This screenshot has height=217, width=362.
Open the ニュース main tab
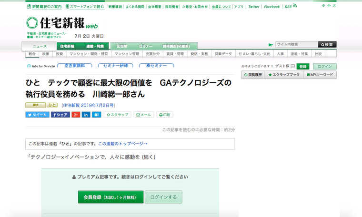39,46
